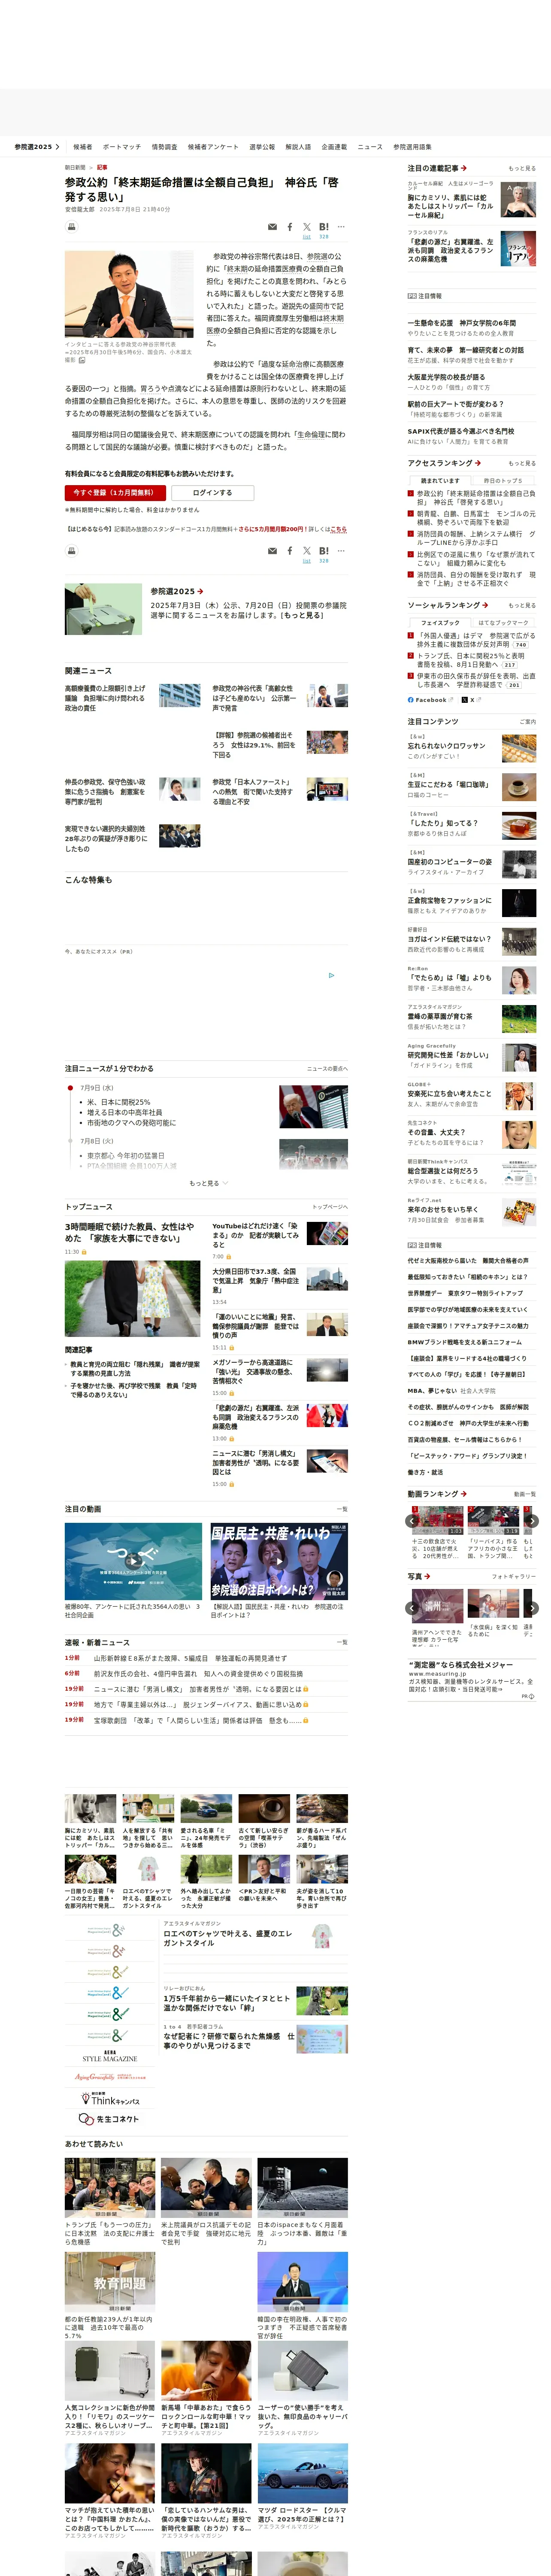Open 3時間睡眠で続けた教員 top news headline
The width and height of the screenshot is (551, 2576).
130,1232
